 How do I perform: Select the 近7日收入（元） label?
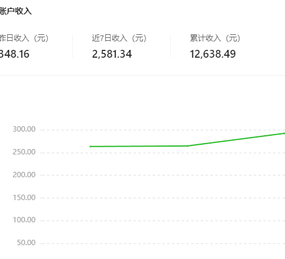(x=119, y=38)
